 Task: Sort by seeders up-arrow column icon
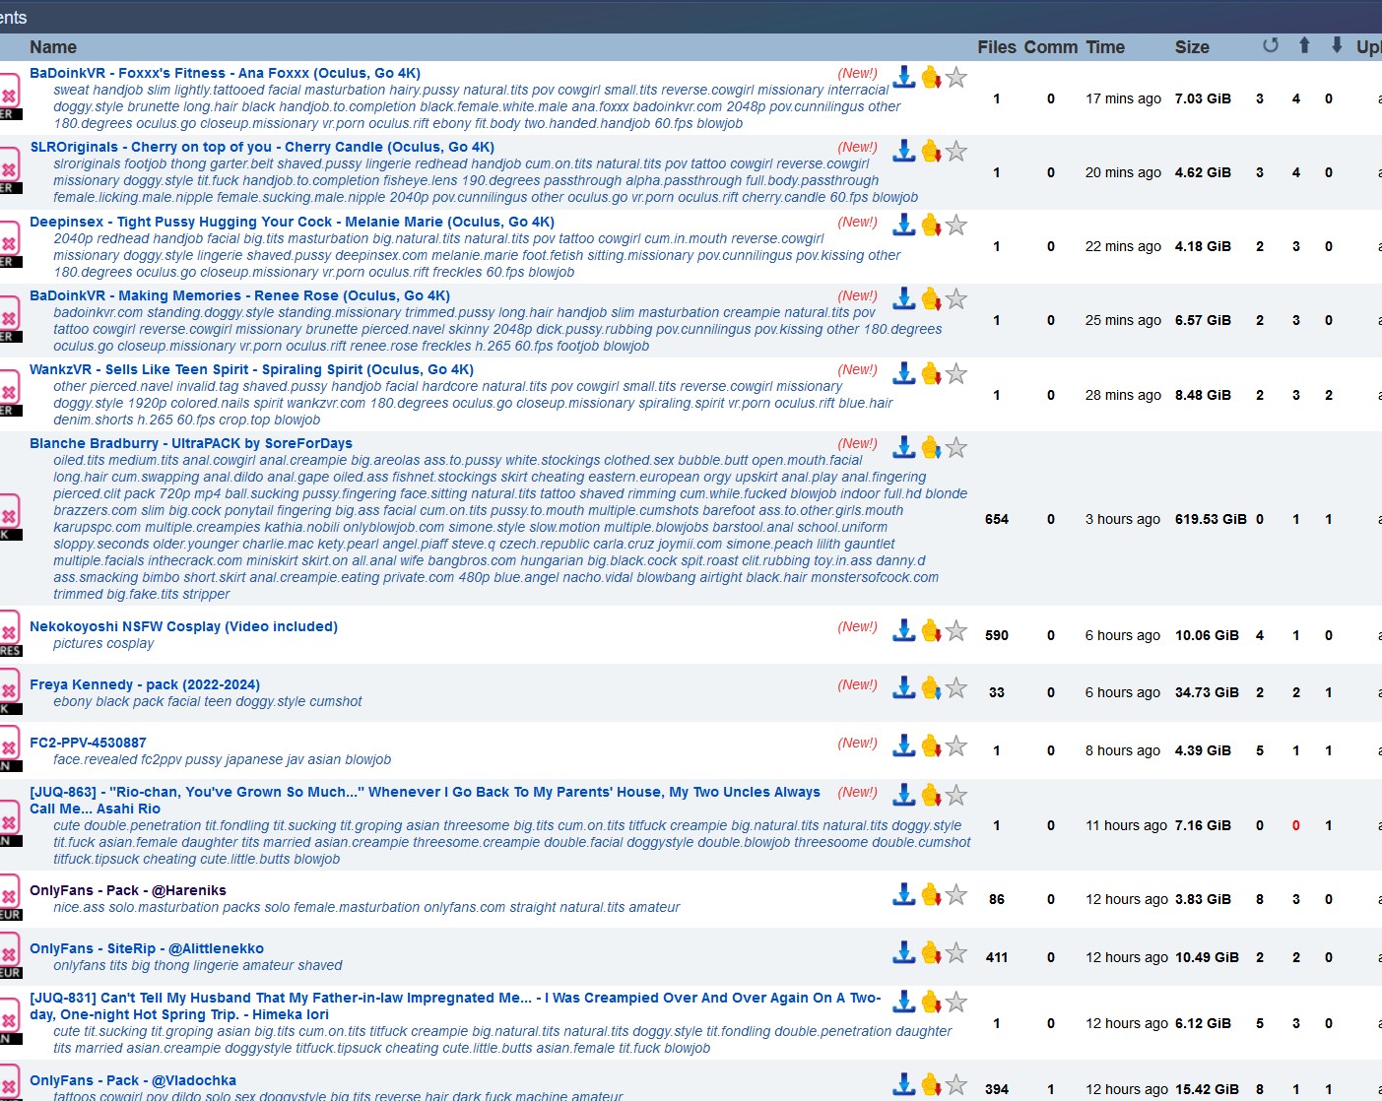pyautogui.click(x=1304, y=45)
